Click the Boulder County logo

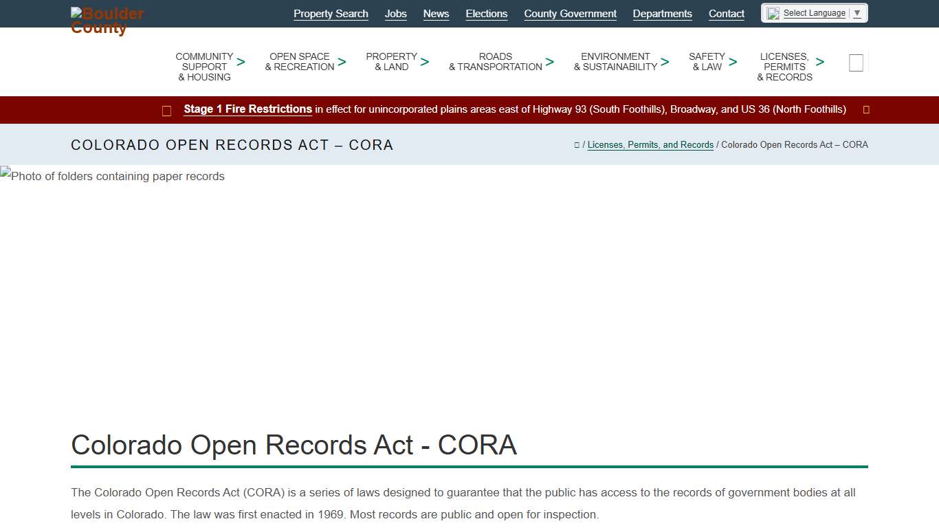pos(107,20)
